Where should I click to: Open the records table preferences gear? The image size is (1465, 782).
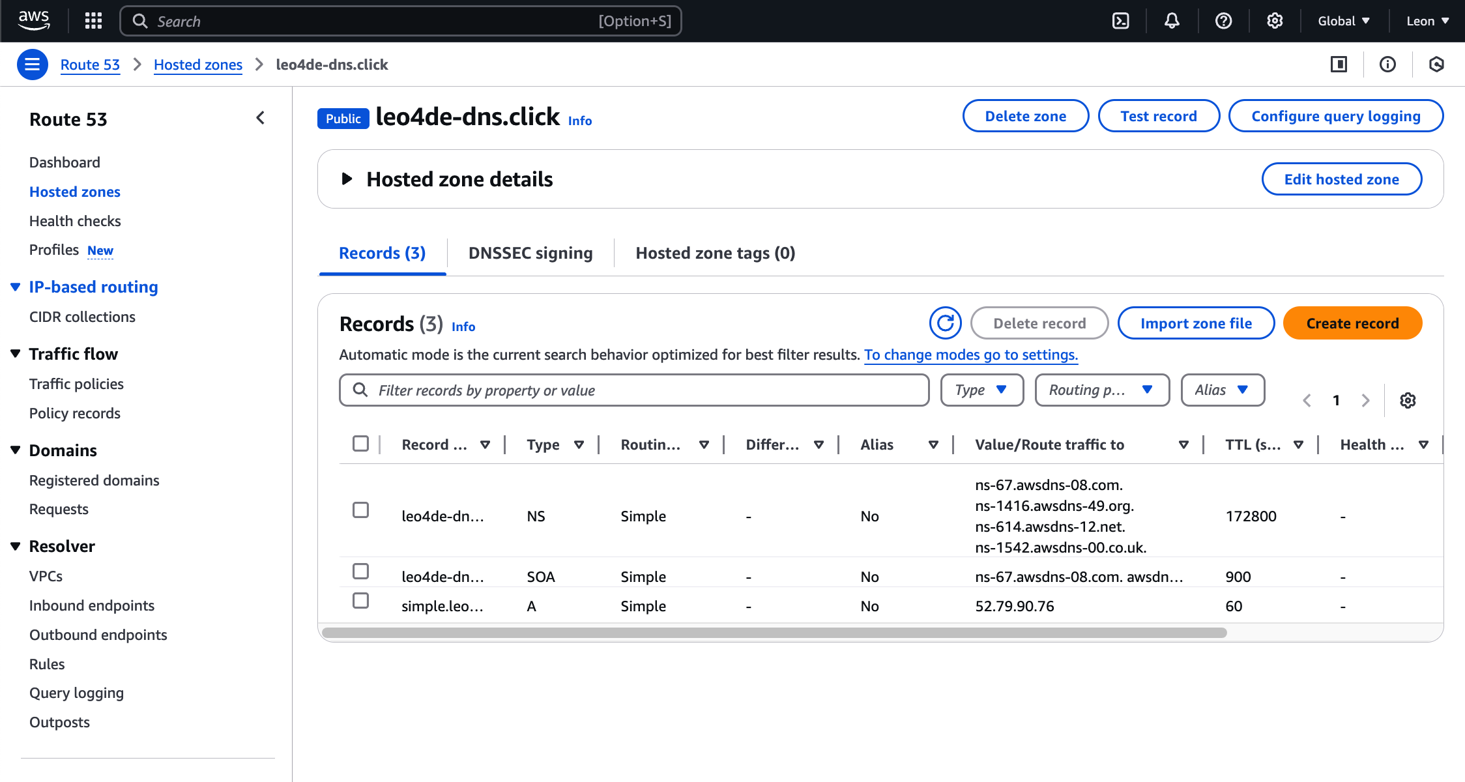coord(1408,400)
